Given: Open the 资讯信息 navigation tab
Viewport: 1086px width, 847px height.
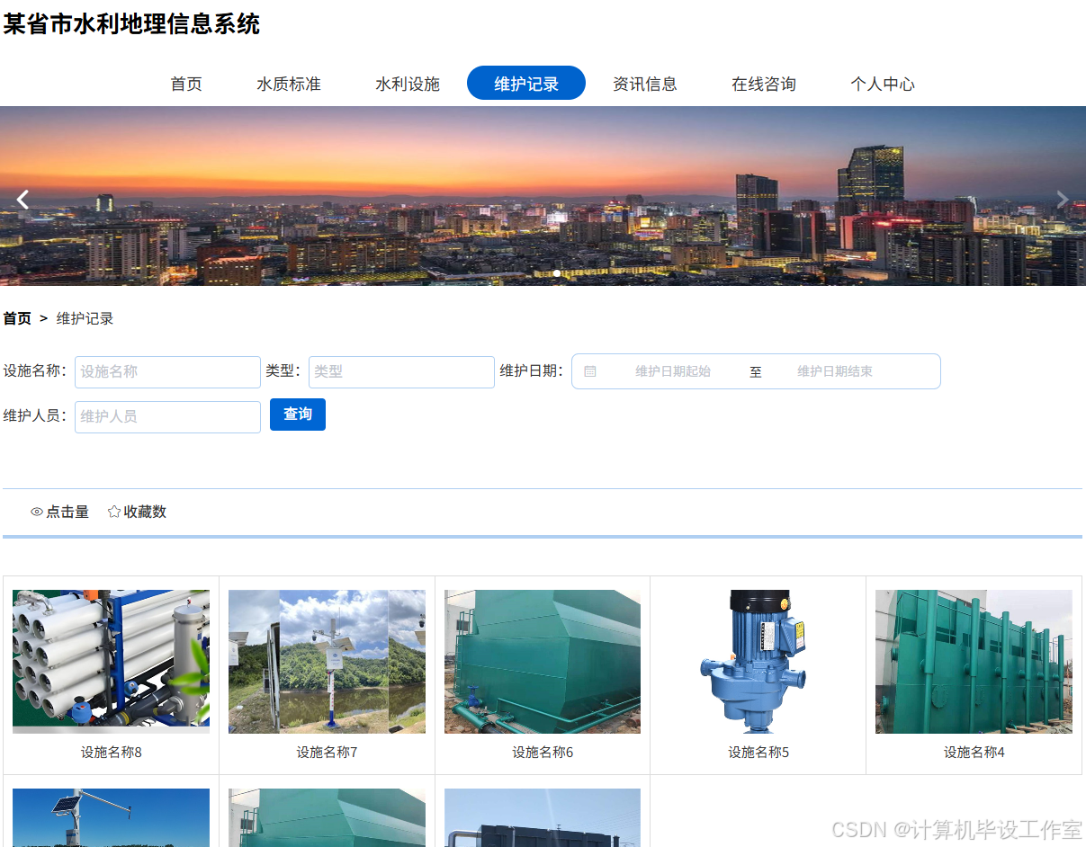Looking at the screenshot, I should click(x=645, y=84).
